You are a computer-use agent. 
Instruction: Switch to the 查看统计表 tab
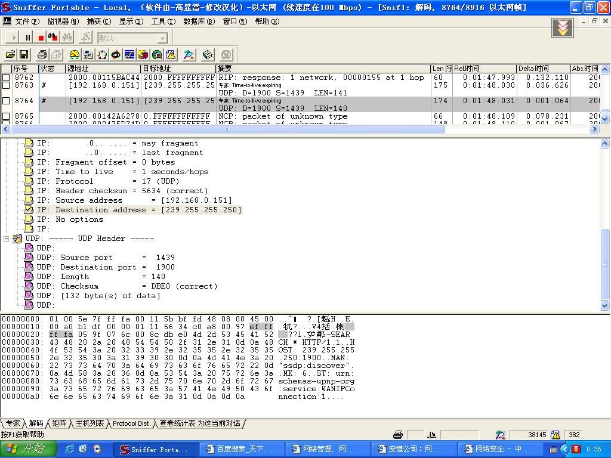pos(199,423)
